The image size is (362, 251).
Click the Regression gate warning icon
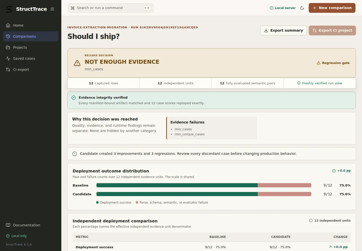click(319, 63)
